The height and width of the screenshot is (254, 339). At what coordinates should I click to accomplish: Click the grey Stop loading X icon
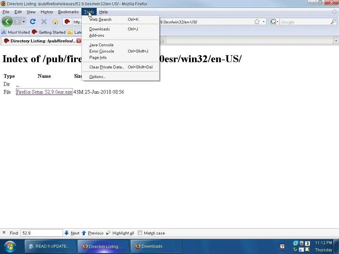[44, 21]
